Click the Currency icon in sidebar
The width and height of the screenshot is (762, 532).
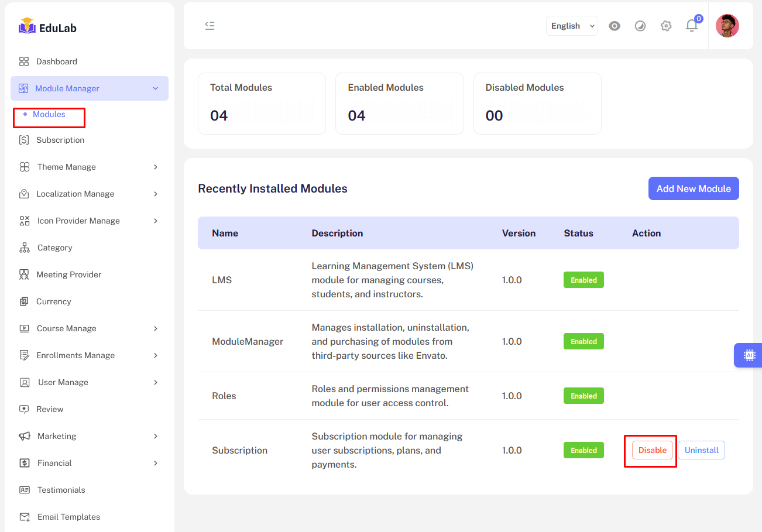pyautogui.click(x=24, y=301)
